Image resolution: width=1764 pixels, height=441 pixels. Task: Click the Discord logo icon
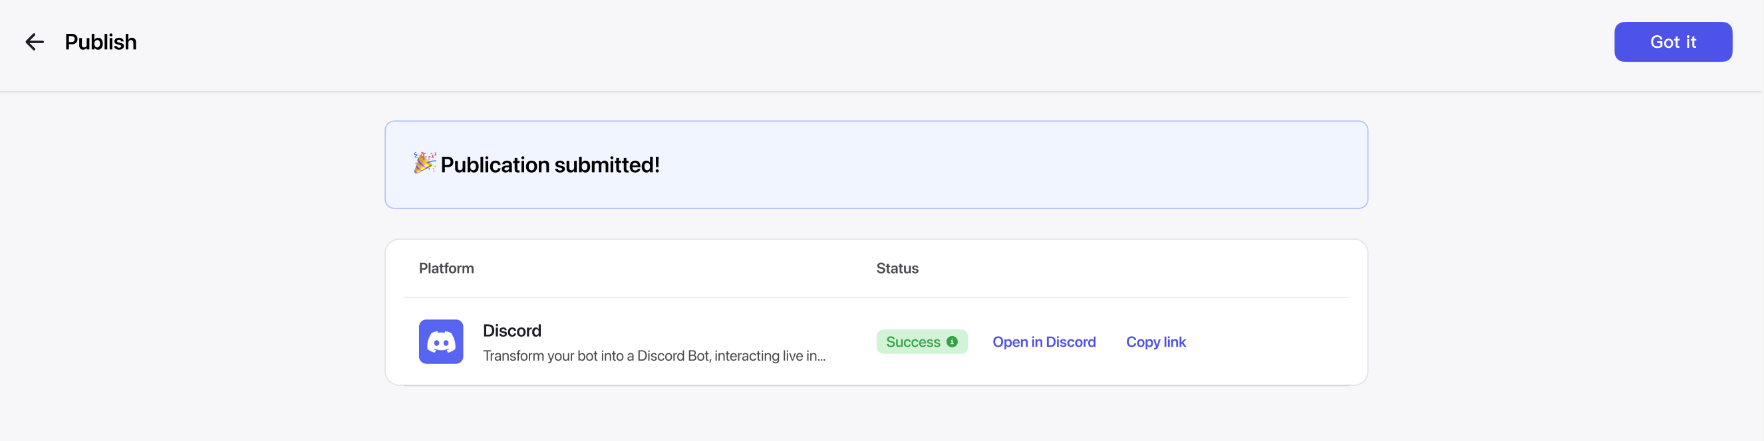tap(440, 342)
